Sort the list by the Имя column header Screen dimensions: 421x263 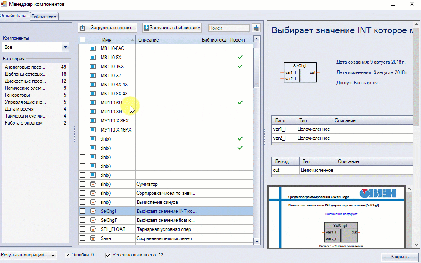tap(117, 40)
